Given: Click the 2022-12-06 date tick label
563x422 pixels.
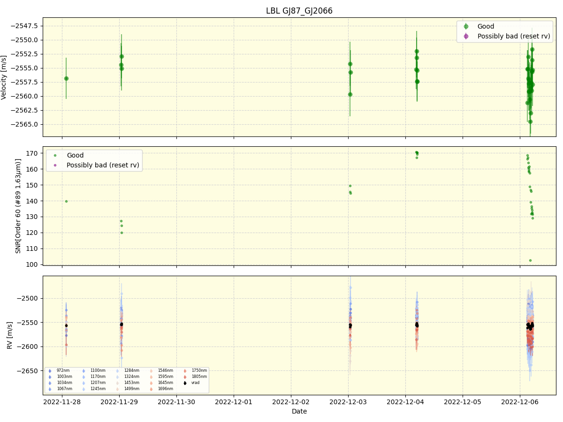Looking at the screenshot, I should coord(520,402).
